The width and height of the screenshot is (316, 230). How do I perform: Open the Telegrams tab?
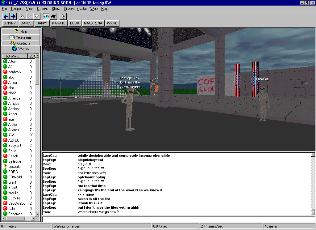21,37
